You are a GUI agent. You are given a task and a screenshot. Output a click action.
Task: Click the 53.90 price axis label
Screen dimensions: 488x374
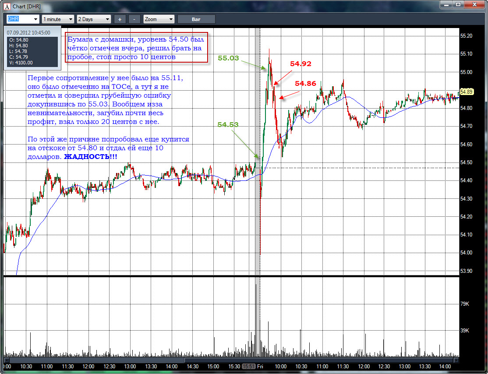click(466, 271)
